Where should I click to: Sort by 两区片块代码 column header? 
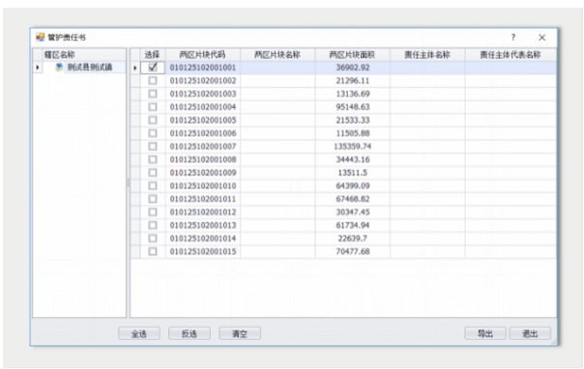(x=203, y=55)
